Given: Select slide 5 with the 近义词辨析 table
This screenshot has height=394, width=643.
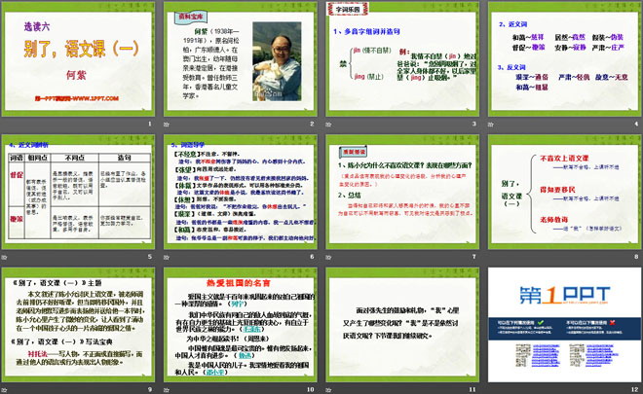Looking at the screenshot, I should 78,192.
